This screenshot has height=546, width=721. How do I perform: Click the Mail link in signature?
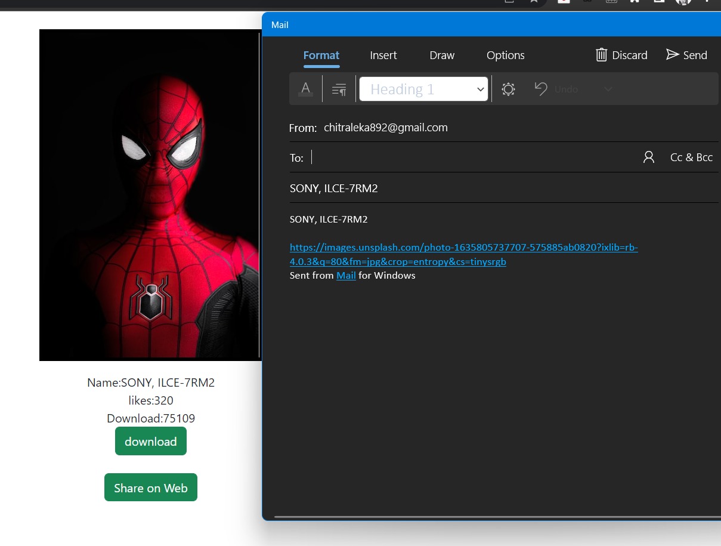pyautogui.click(x=346, y=276)
